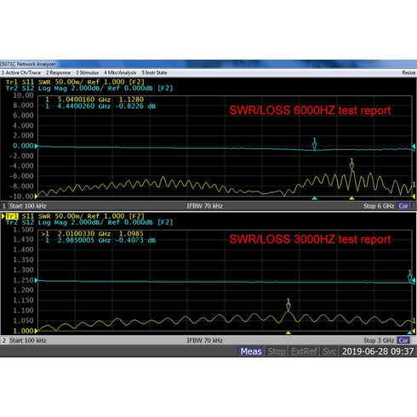Select highlighted Tr1 trace in lower channel
The width and height of the screenshot is (417, 417).
point(12,216)
